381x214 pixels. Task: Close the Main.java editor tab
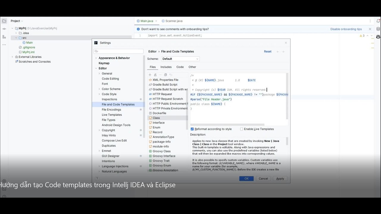click(156, 21)
